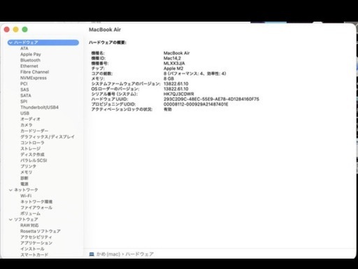
Task: Collapse the ハードウェア section chevron
Action: point(10,43)
